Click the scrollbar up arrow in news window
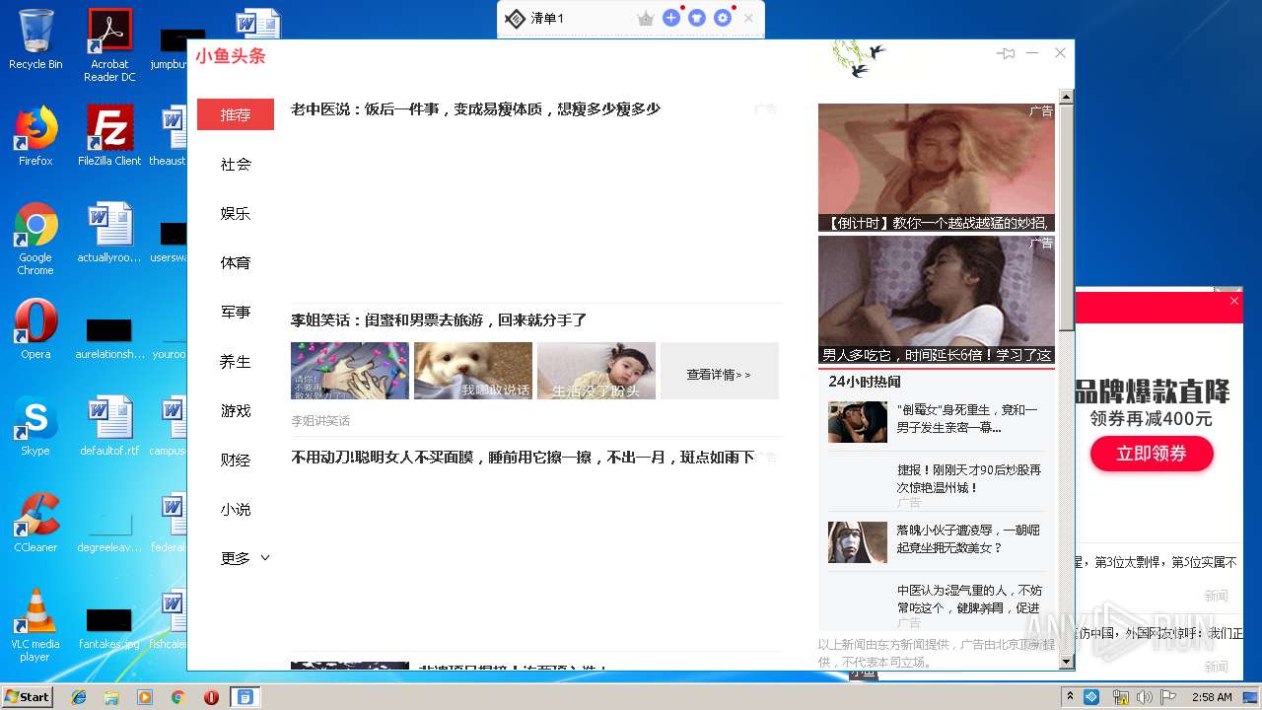The image size is (1262, 710). pyautogui.click(x=1066, y=97)
